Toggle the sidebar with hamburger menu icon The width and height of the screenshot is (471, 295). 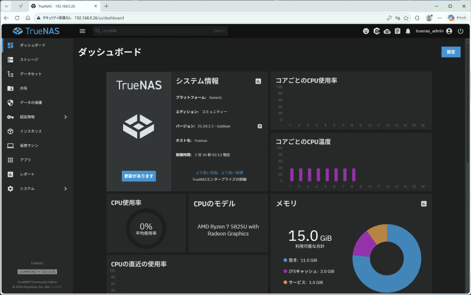(82, 31)
